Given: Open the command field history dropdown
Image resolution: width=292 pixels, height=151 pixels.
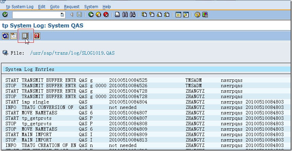Looking at the screenshot, I should pos(62,15).
